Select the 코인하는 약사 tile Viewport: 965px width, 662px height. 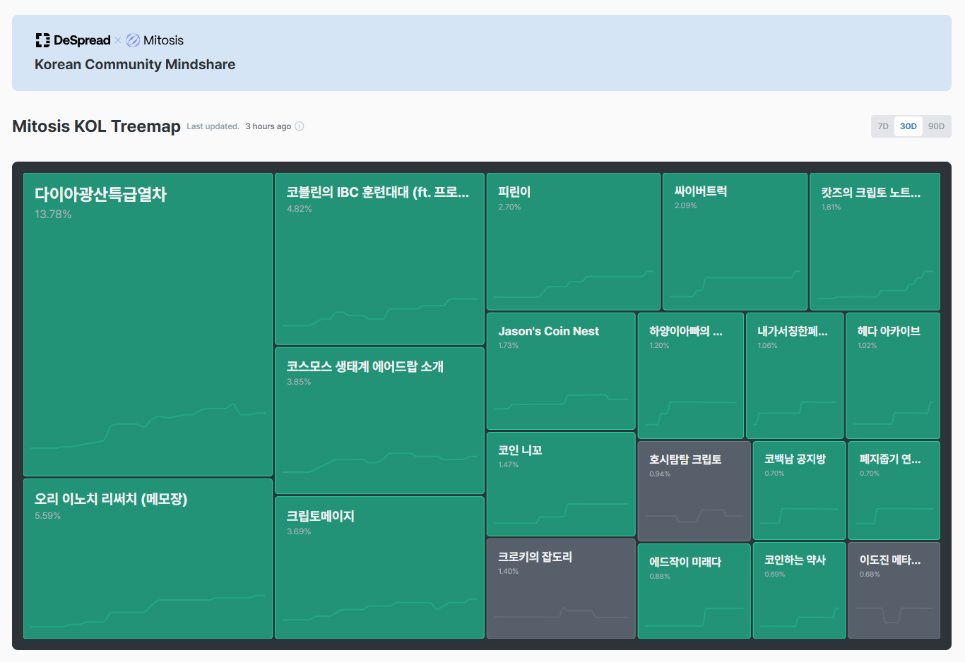[x=799, y=590]
